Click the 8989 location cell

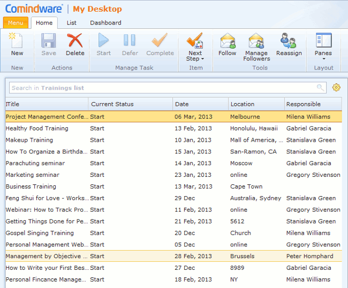pos(237,268)
